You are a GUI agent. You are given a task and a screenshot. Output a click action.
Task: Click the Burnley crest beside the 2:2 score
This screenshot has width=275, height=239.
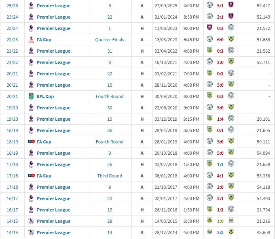231,233
